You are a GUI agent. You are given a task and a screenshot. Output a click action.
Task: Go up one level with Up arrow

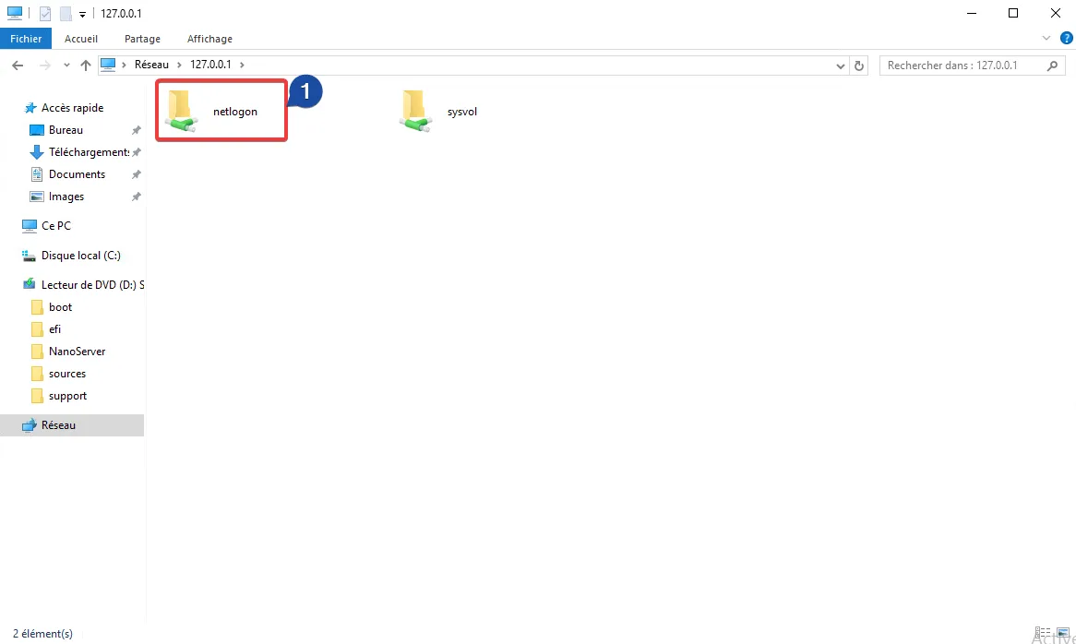pyautogui.click(x=86, y=66)
